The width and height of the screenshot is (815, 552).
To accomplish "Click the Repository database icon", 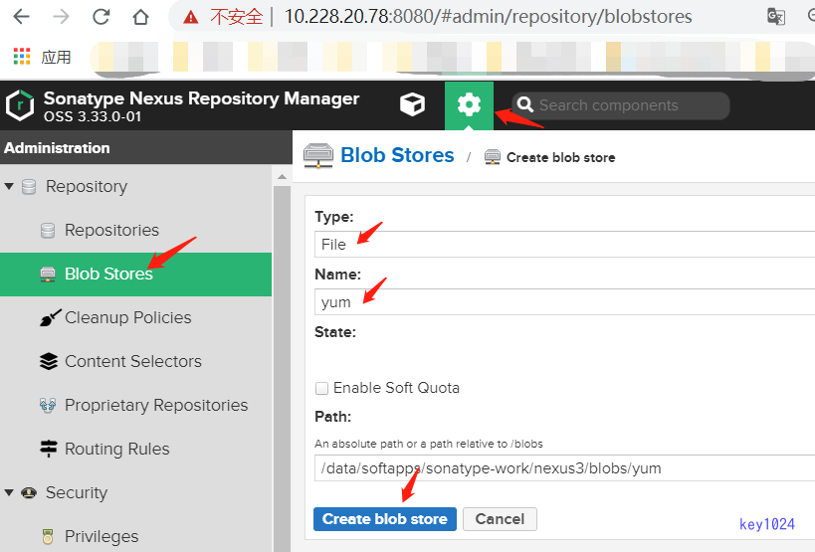I will [29, 186].
